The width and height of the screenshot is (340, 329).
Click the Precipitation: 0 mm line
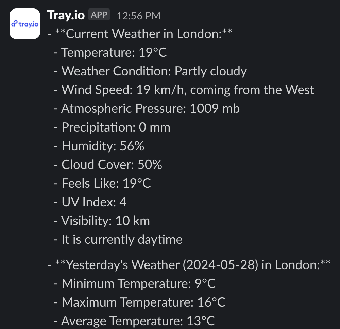(112, 127)
